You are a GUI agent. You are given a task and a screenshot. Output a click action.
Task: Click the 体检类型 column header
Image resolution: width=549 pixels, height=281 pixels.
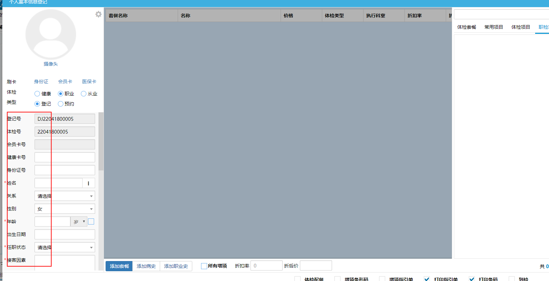(x=343, y=16)
